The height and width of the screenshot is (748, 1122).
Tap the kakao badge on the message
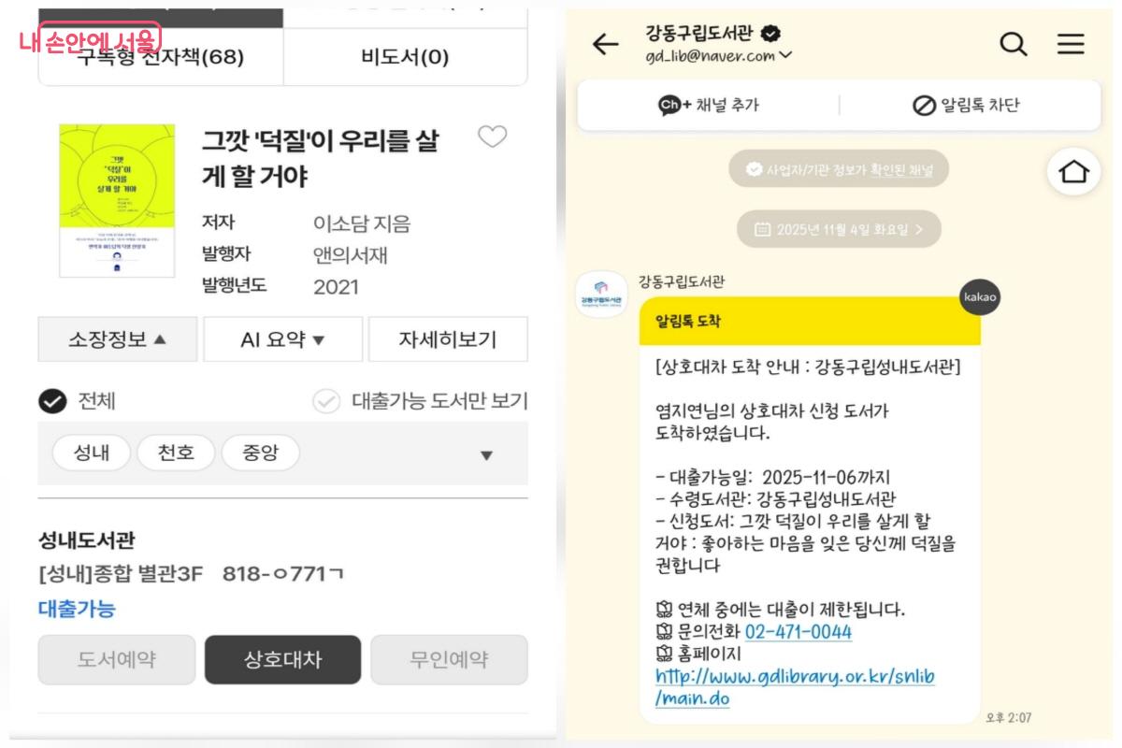(979, 295)
